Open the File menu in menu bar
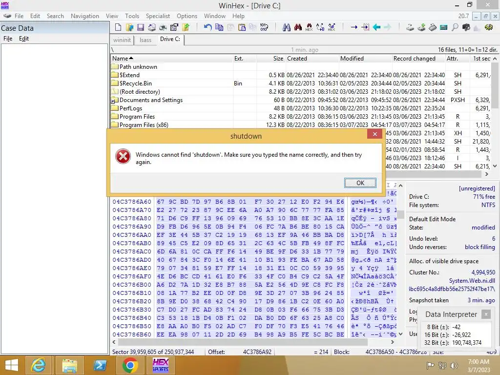Image resolution: width=500 pixels, height=375 pixels. pyautogui.click(x=19, y=16)
